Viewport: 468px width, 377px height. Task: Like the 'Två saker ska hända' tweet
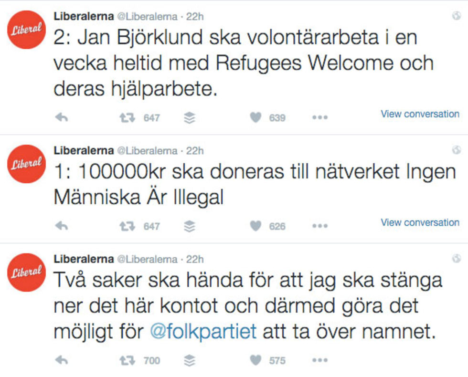point(256,361)
